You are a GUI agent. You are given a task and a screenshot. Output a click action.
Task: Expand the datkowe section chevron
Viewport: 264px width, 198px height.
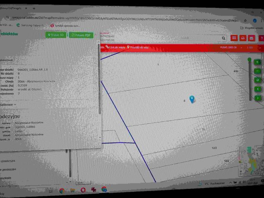tap(15, 104)
